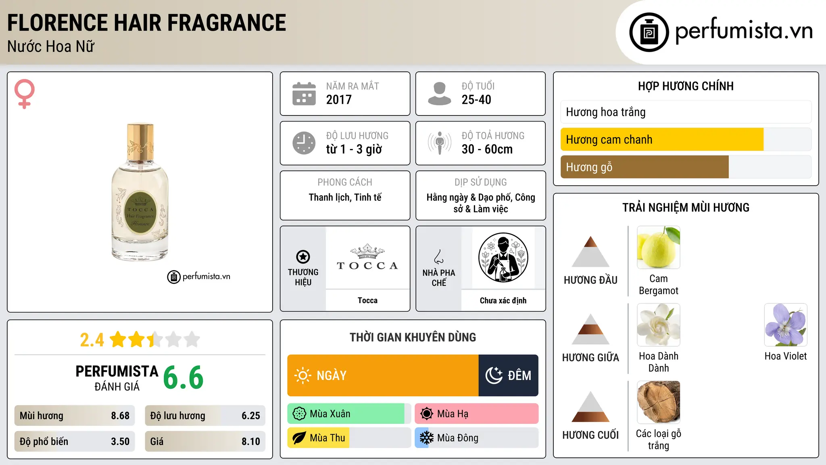Viewport: 826px width, 465px height.
Task: Click the Độ lưu hương 6.25 score row
Action: pos(205,416)
